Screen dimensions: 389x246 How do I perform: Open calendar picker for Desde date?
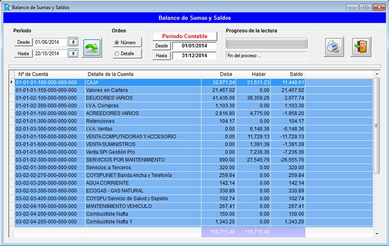(73, 42)
